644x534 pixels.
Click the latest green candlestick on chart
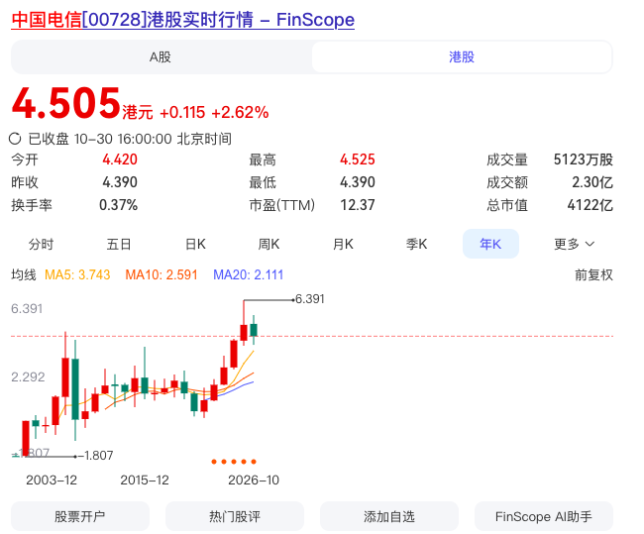[x=254, y=330]
